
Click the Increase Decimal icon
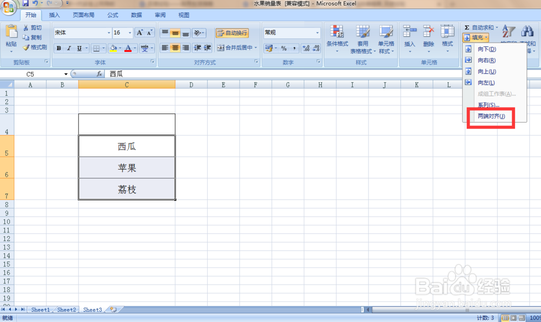(306, 48)
